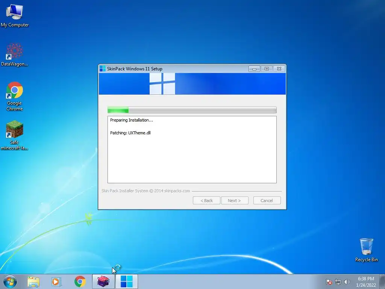Open Chrome from the taskbar
This screenshot has width=385, height=289.
tap(80, 281)
